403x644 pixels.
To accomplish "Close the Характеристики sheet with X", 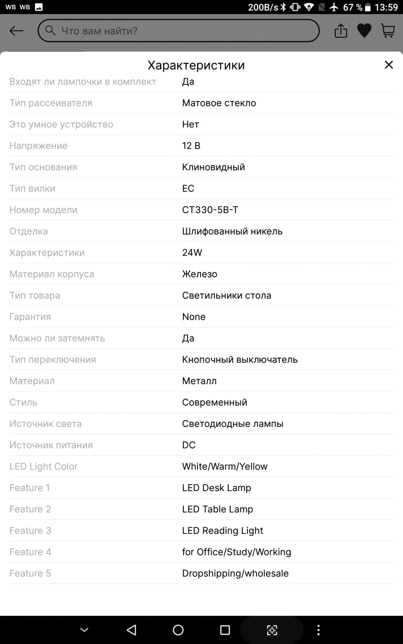I will (389, 65).
